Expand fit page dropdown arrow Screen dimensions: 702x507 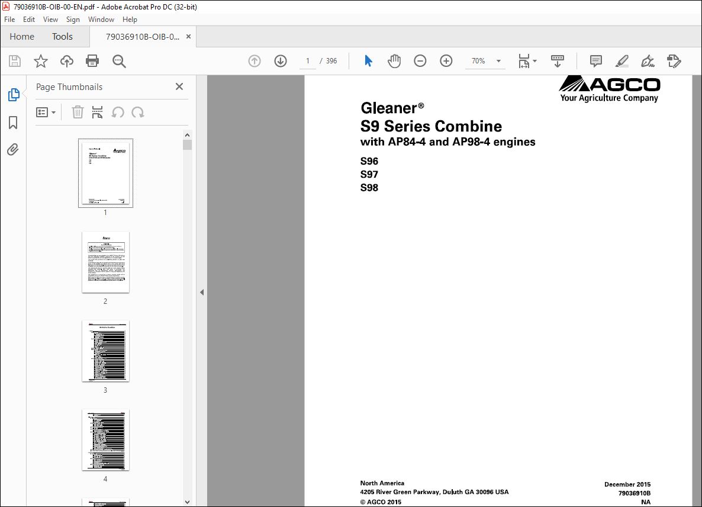535,61
